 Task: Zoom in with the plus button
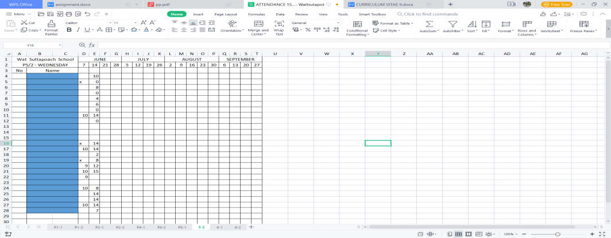click(592, 234)
